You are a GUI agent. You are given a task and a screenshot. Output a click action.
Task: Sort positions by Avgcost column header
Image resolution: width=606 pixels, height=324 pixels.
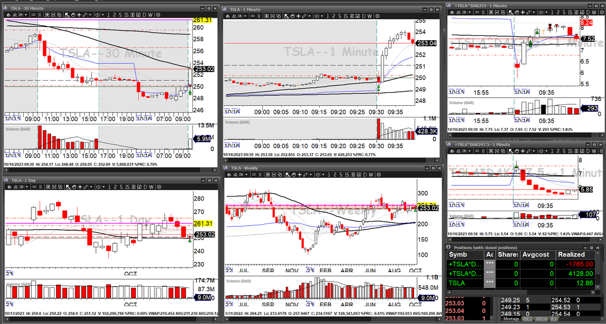click(x=538, y=255)
